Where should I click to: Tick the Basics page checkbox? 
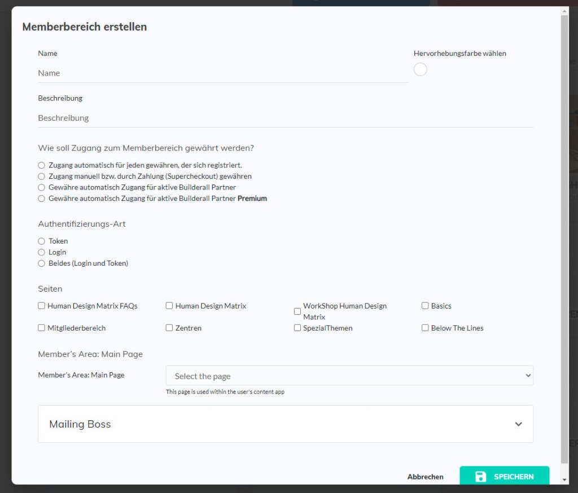pyautogui.click(x=425, y=306)
